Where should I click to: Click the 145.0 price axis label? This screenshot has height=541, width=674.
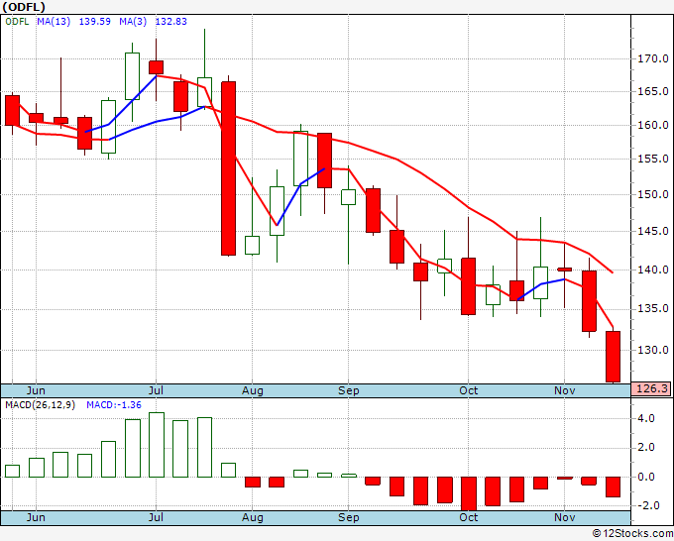point(652,231)
